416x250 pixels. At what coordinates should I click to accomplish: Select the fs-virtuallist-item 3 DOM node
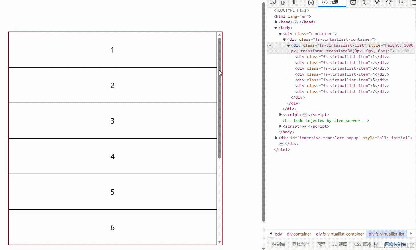342,68
